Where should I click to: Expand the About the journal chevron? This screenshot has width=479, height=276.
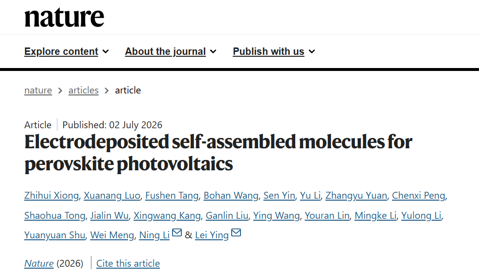click(213, 51)
